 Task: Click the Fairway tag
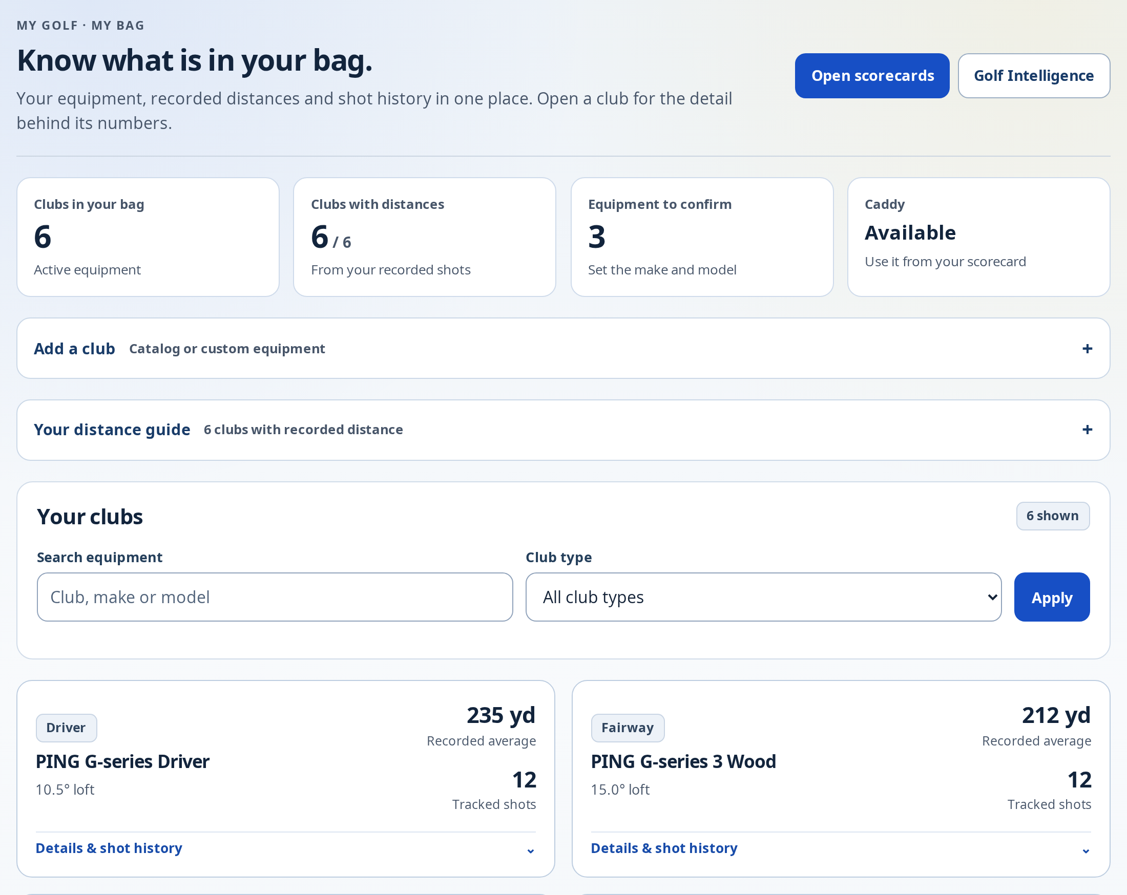tap(627, 727)
